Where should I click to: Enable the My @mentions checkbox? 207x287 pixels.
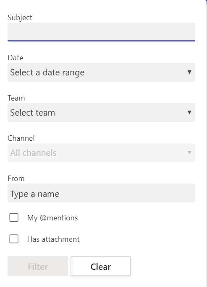[x=14, y=217]
